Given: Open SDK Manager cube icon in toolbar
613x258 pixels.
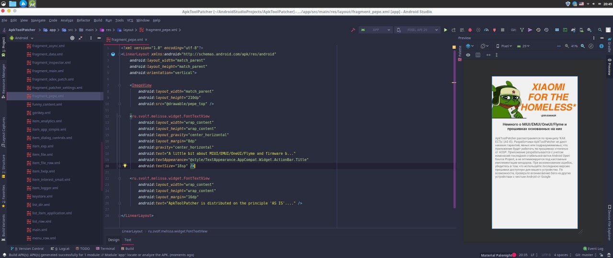Looking at the screenshot, I should [589, 30].
